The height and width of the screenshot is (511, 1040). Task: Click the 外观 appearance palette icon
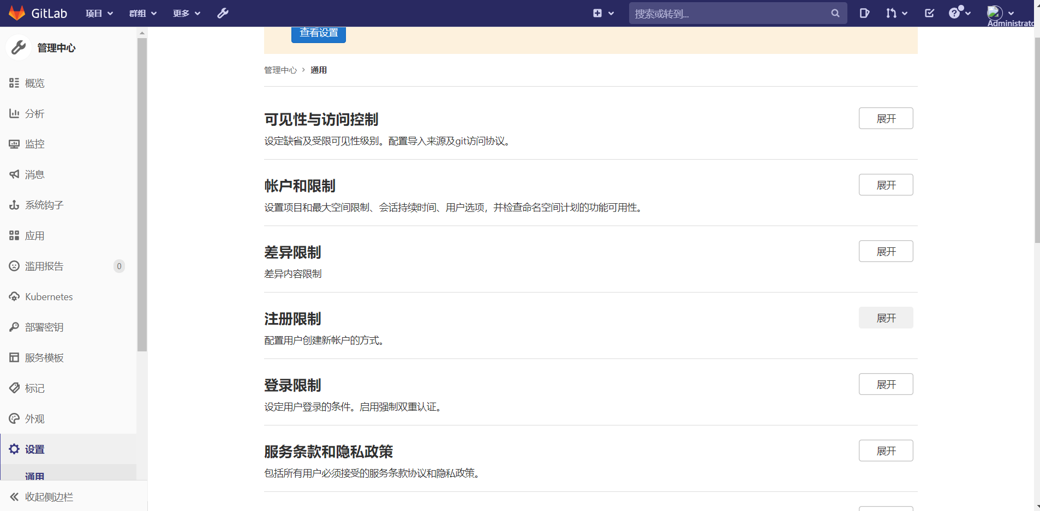[x=14, y=418]
